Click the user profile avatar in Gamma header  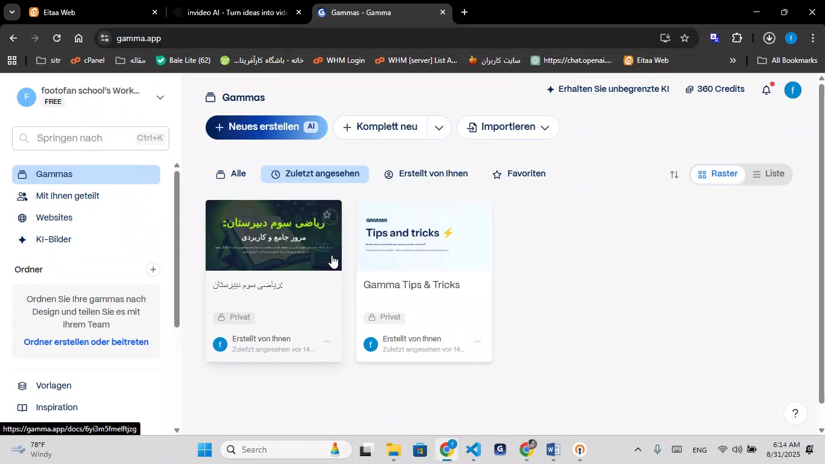[793, 90]
